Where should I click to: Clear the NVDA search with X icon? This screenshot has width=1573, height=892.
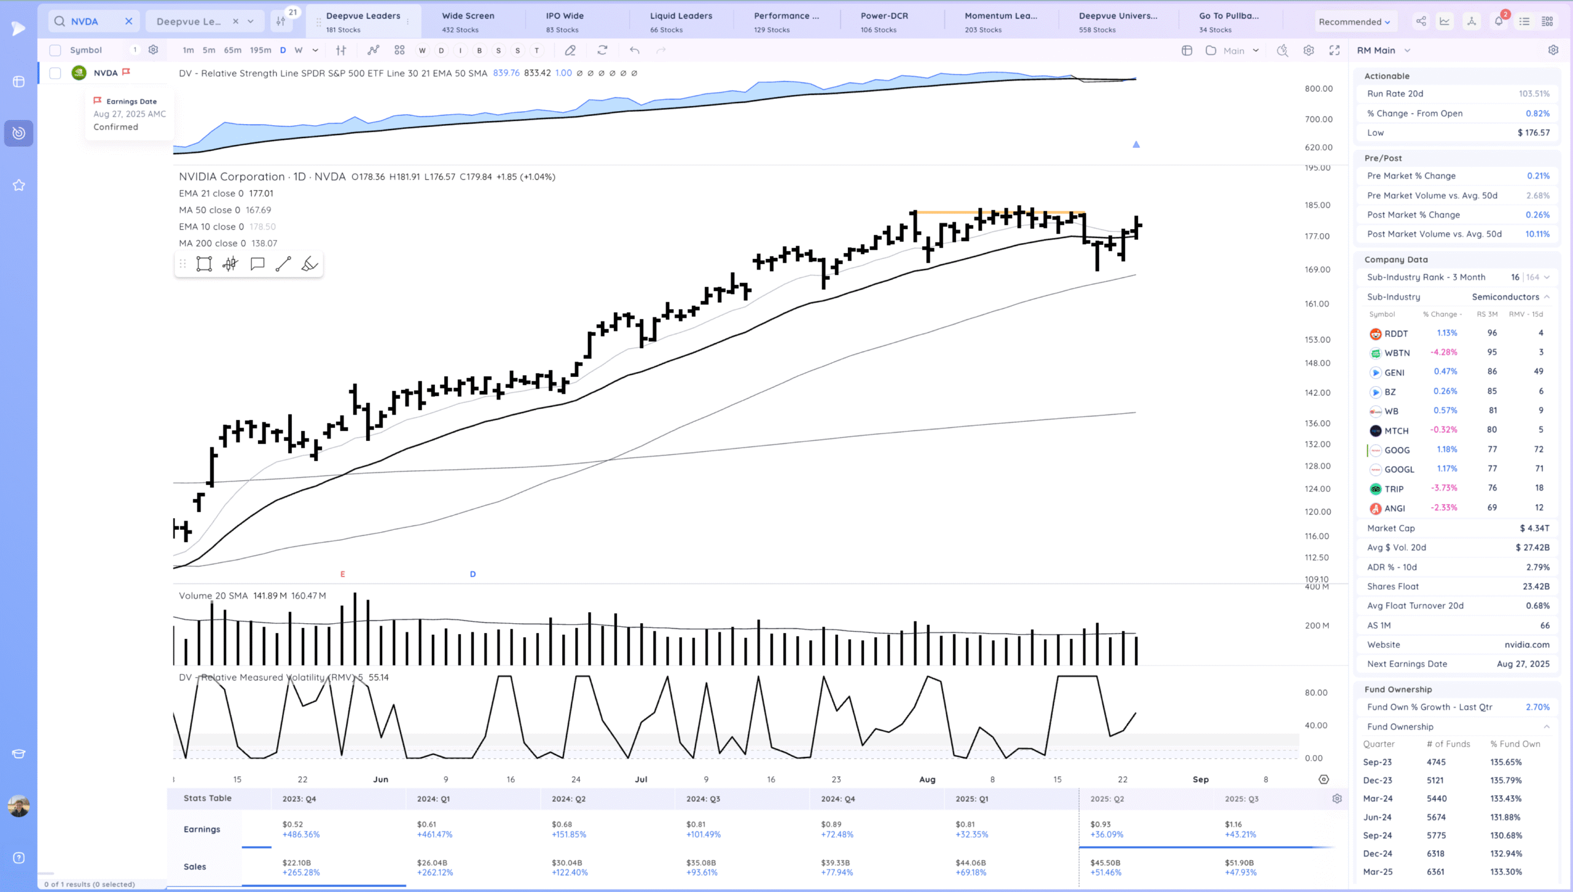click(x=128, y=21)
